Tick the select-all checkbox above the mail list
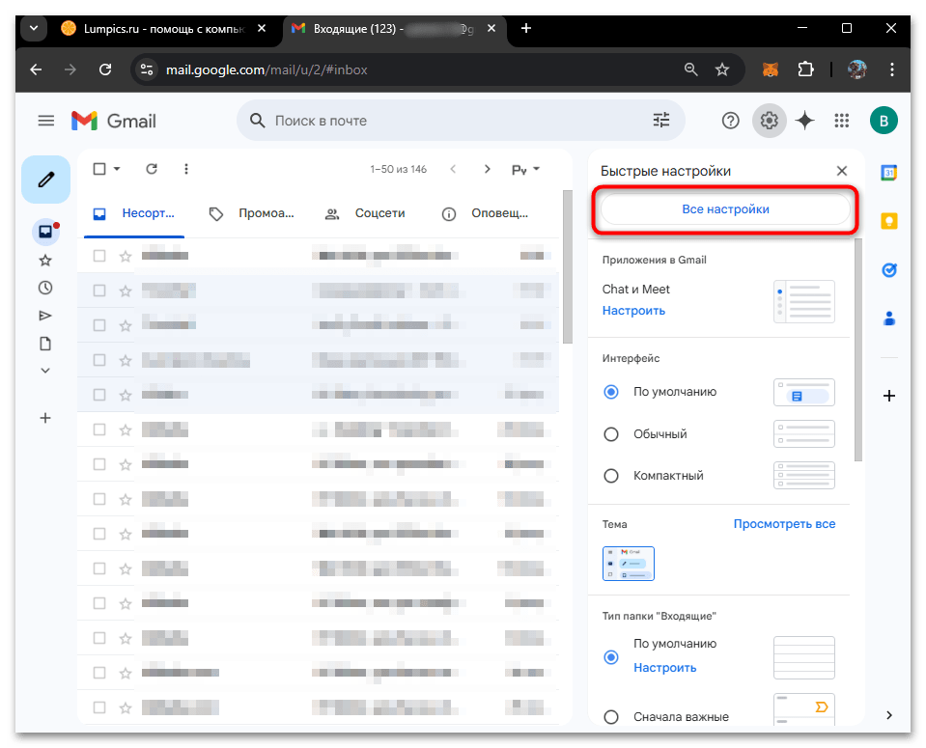 pyautogui.click(x=99, y=170)
